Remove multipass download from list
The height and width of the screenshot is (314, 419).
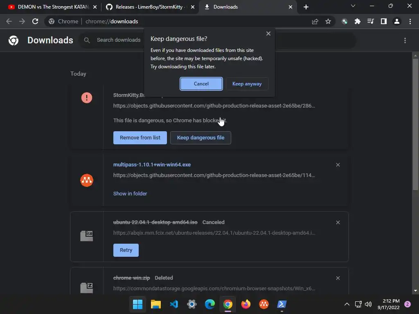(x=338, y=165)
